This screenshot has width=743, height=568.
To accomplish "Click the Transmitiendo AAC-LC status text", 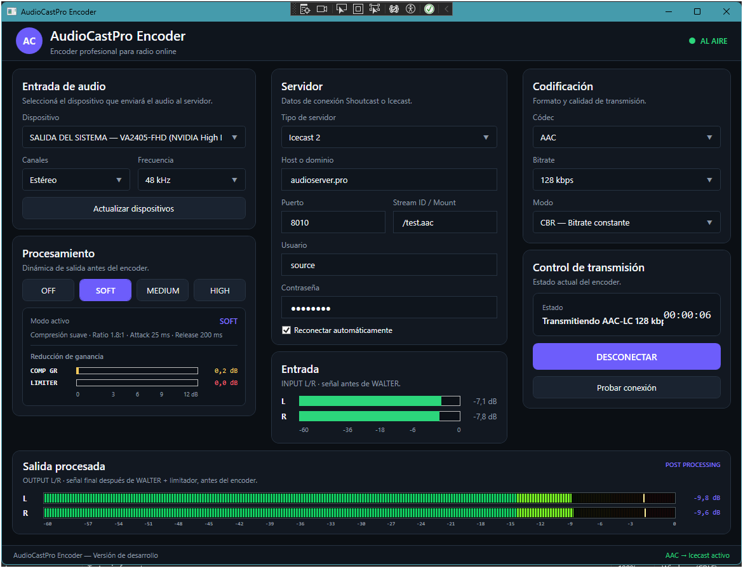I will [602, 321].
